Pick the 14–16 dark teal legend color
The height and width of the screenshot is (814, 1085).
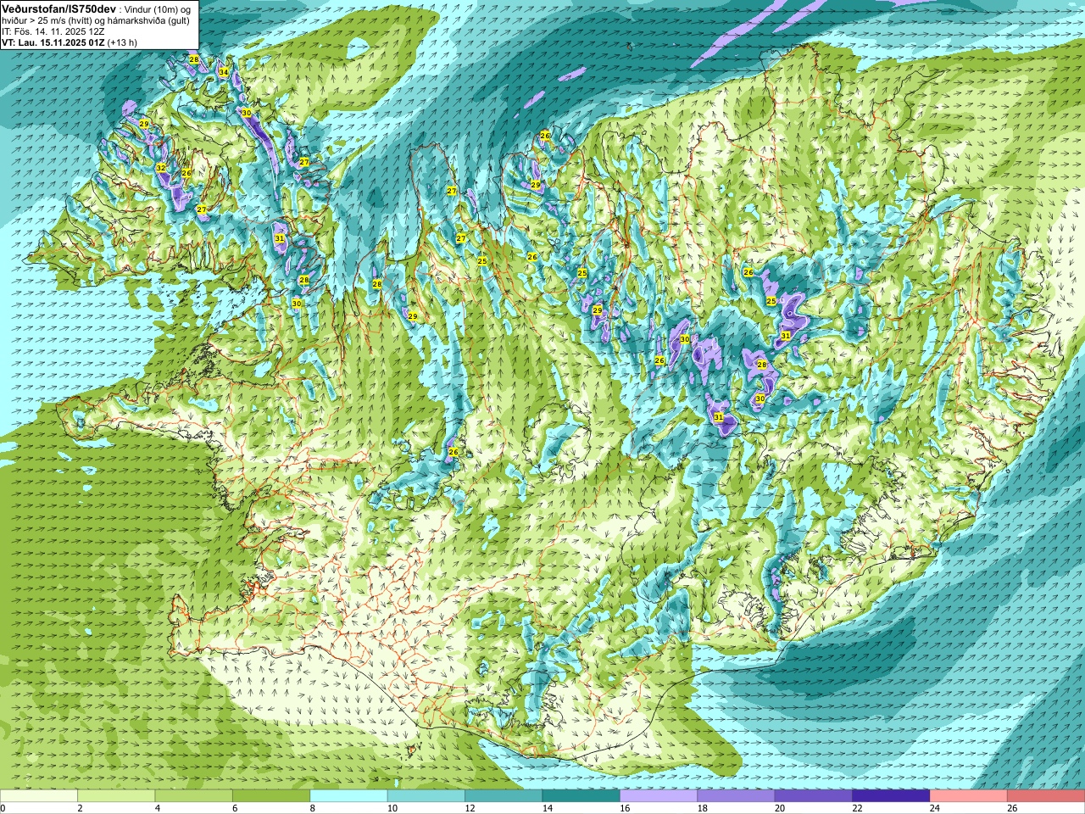click(581, 796)
